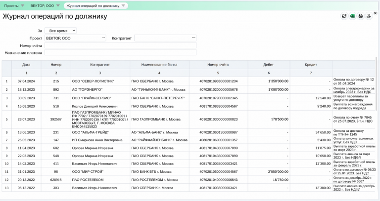Image resolution: width=380 pixels, height=201 pixels.
Task: Click the debit amount 1'350'000.00
Action: click(278, 81)
